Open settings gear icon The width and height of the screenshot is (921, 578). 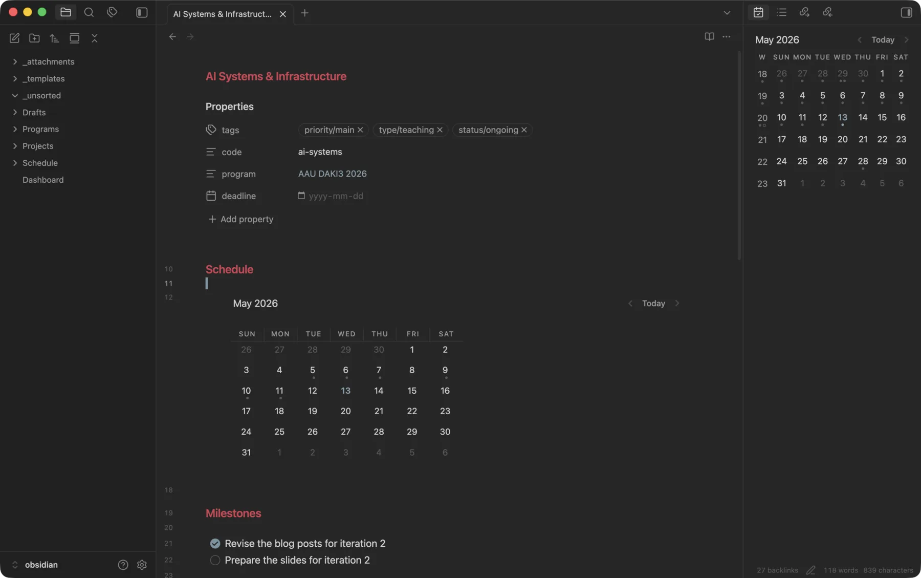(142, 565)
